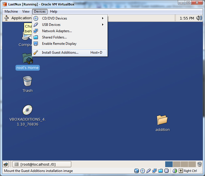Click Install Guest Additions menu entry

click(x=60, y=53)
